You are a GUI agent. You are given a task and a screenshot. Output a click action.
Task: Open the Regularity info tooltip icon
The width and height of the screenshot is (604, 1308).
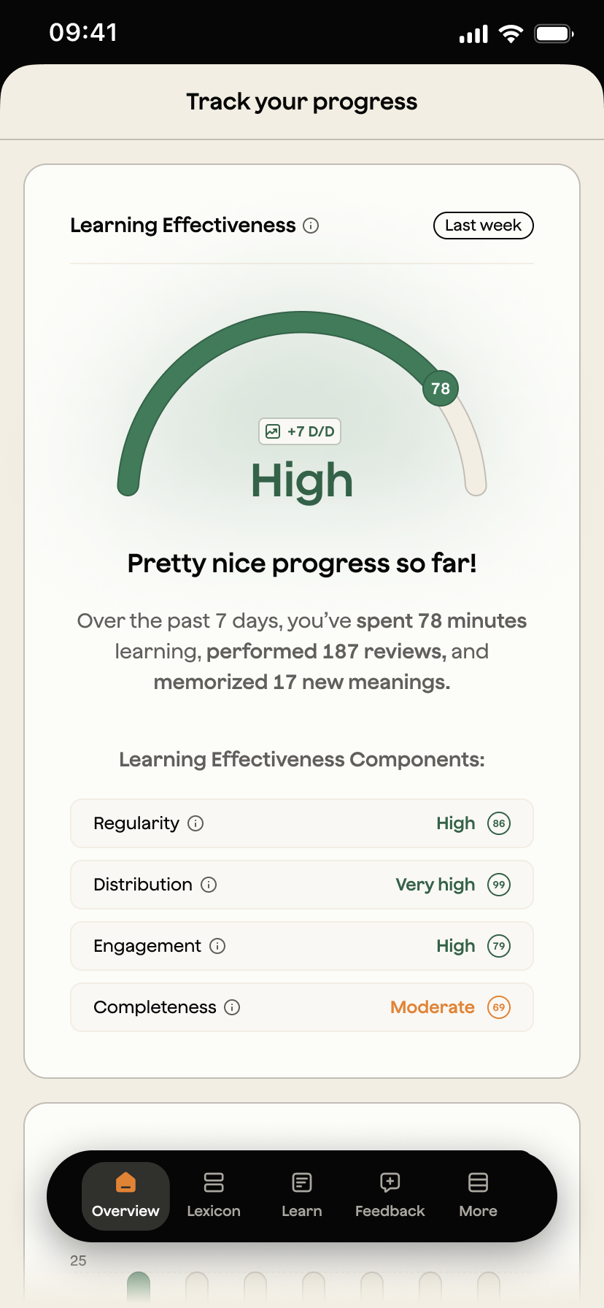click(195, 823)
